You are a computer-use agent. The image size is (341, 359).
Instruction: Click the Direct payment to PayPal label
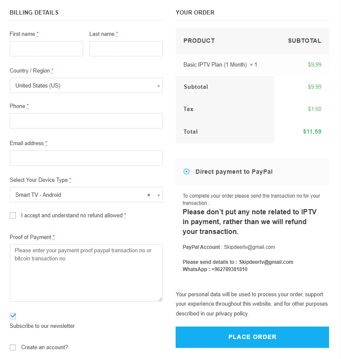tap(234, 172)
